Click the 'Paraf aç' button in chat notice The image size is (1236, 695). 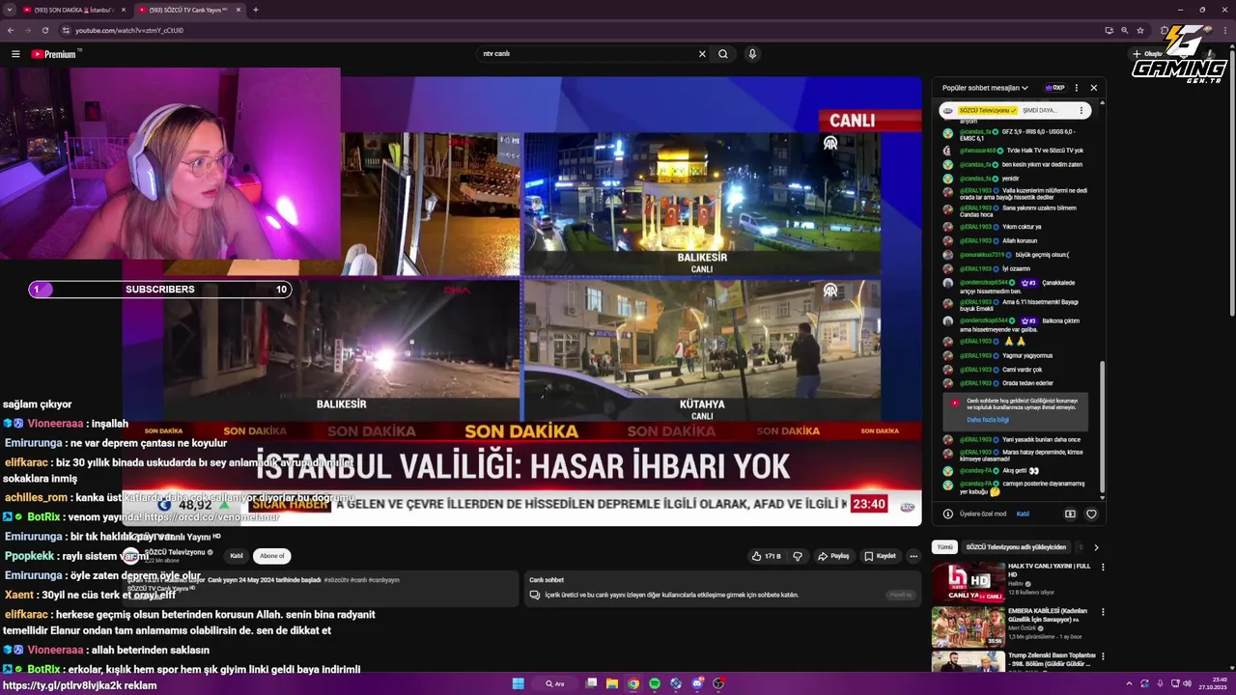point(900,595)
